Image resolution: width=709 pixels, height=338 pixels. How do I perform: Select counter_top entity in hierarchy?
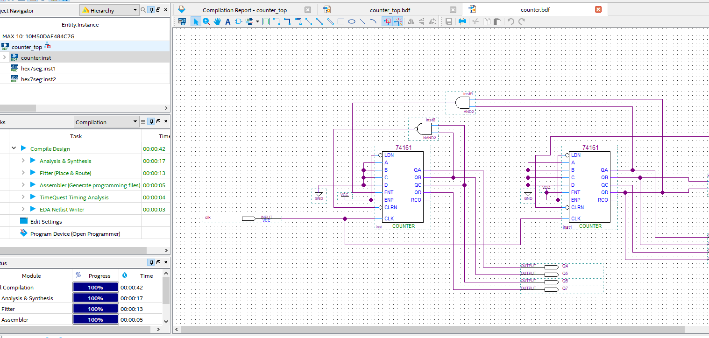pos(27,47)
